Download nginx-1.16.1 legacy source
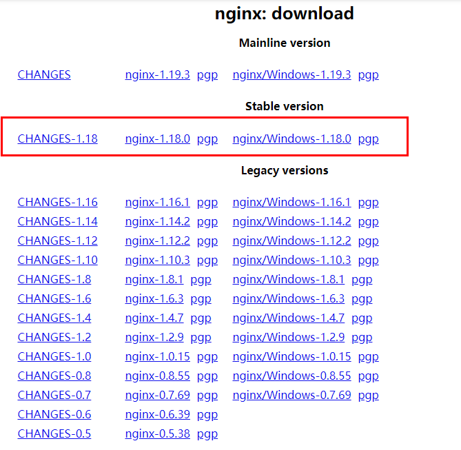461x450 pixels. pos(158,203)
